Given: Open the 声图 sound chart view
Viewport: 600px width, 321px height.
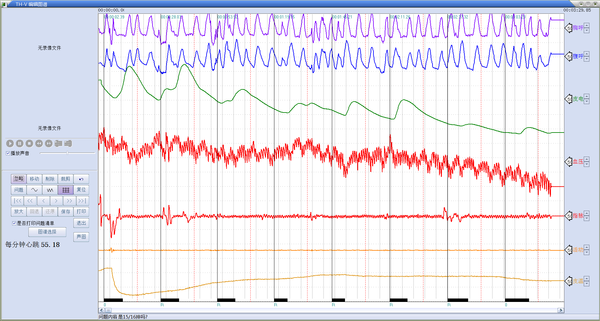Looking at the screenshot, I should pyautogui.click(x=81, y=237).
